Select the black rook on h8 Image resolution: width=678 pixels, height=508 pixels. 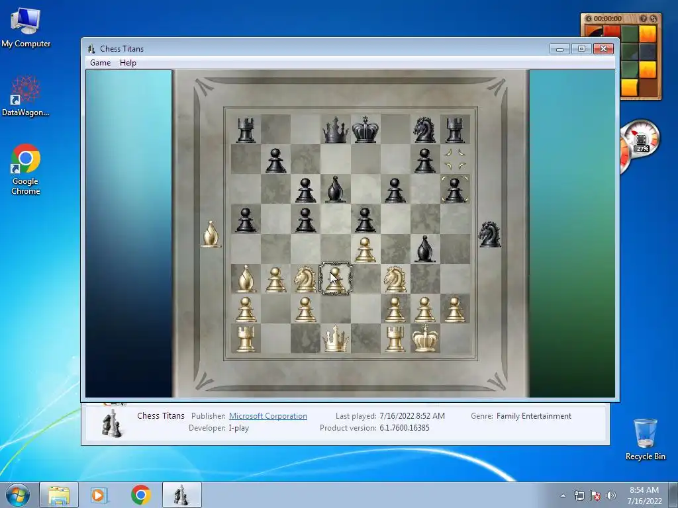tap(455, 130)
